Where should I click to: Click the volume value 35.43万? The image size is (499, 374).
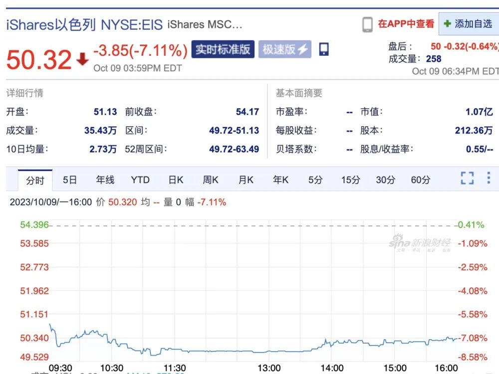tap(100, 130)
